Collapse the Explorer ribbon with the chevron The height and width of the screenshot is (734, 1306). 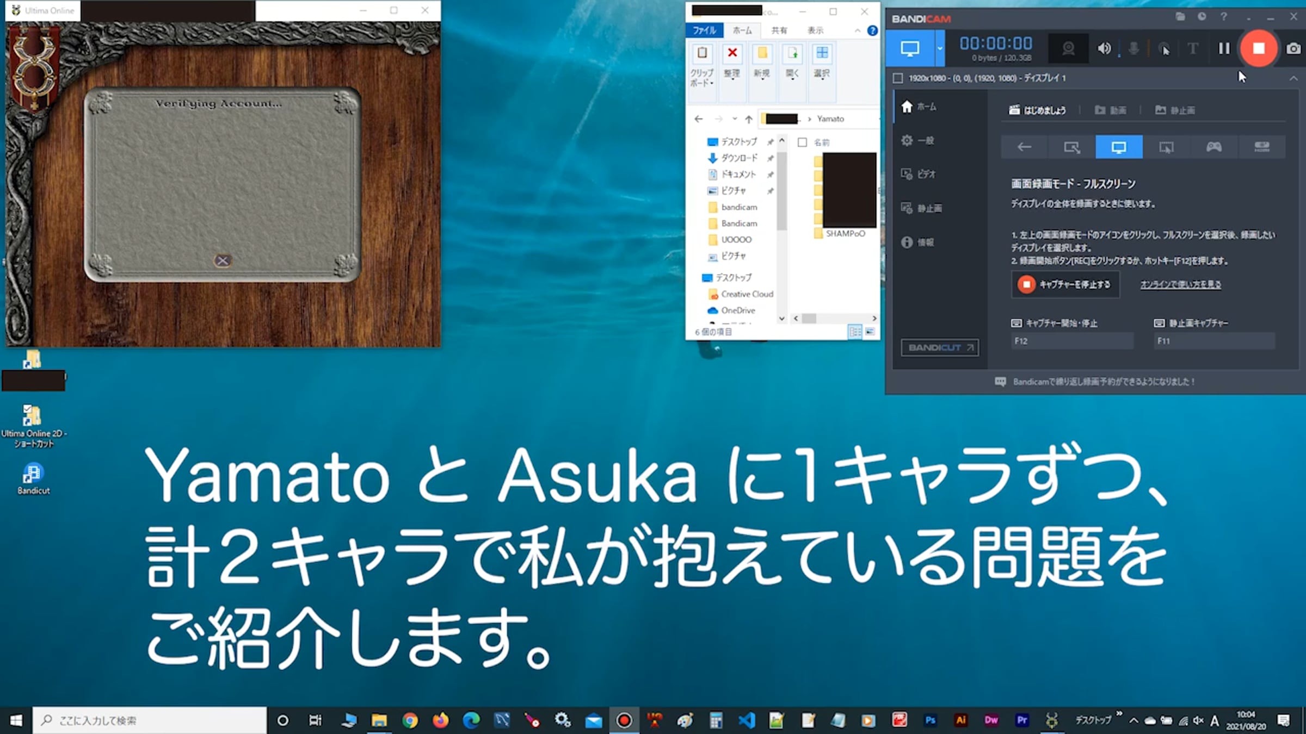858,30
